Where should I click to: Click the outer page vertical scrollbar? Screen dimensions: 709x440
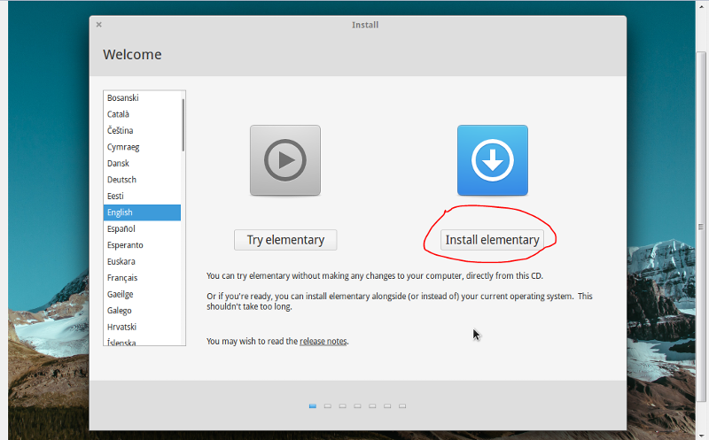[x=701, y=227]
